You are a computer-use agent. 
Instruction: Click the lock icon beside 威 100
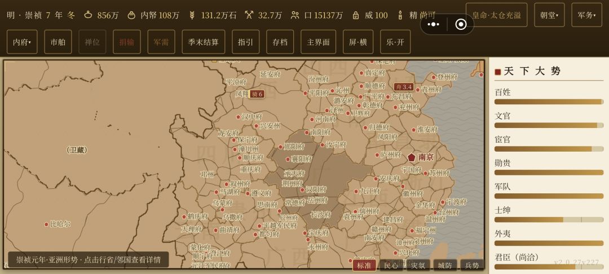pyautogui.click(x=356, y=15)
